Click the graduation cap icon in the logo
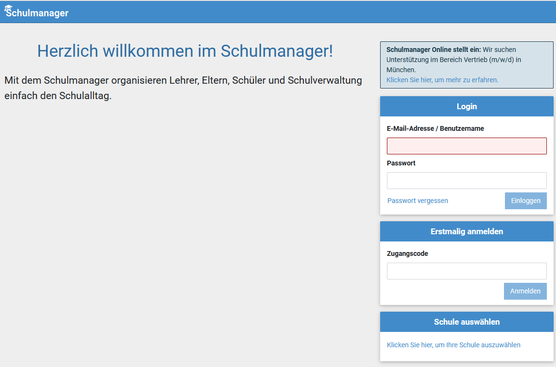This screenshot has width=556, height=367. [x=8, y=8]
